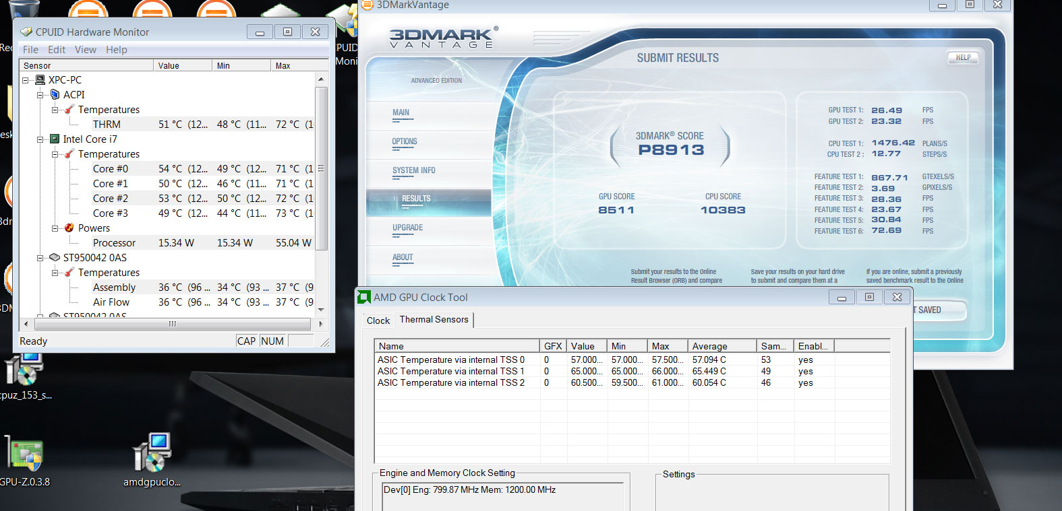Collapse the Intel Core i7 node
This screenshot has width=1062, height=511.
coord(40,139)
